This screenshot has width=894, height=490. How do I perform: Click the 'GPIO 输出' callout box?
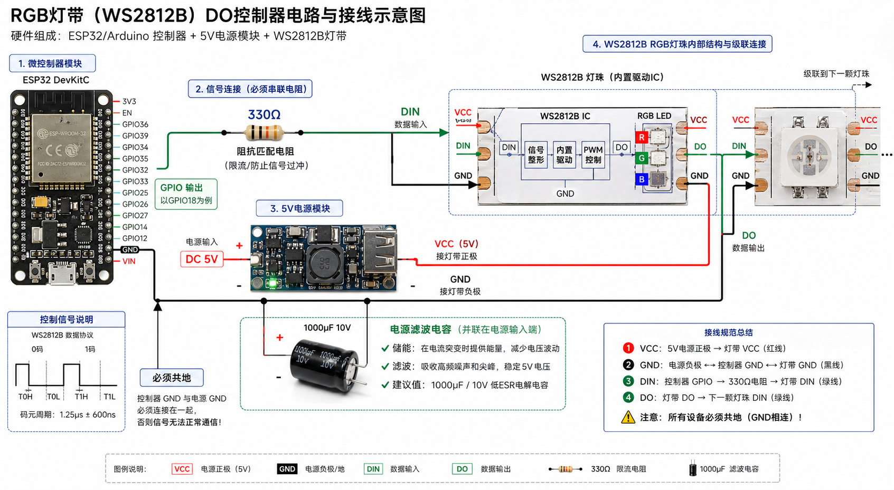click(186, 194)
